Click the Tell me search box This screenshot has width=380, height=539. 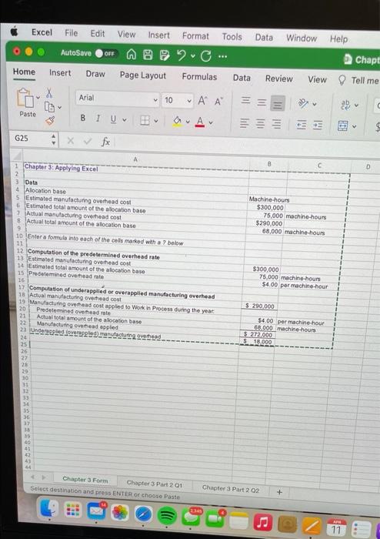(358, 80)
